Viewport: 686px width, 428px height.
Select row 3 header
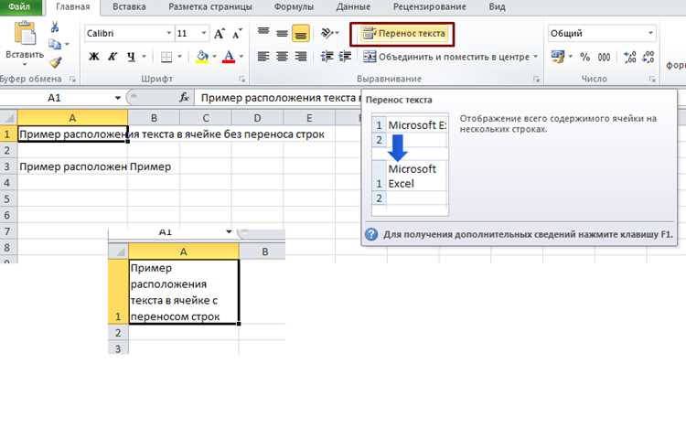pos(7,166)
